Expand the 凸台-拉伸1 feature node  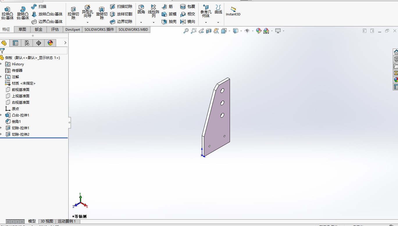tap(1, 115)
